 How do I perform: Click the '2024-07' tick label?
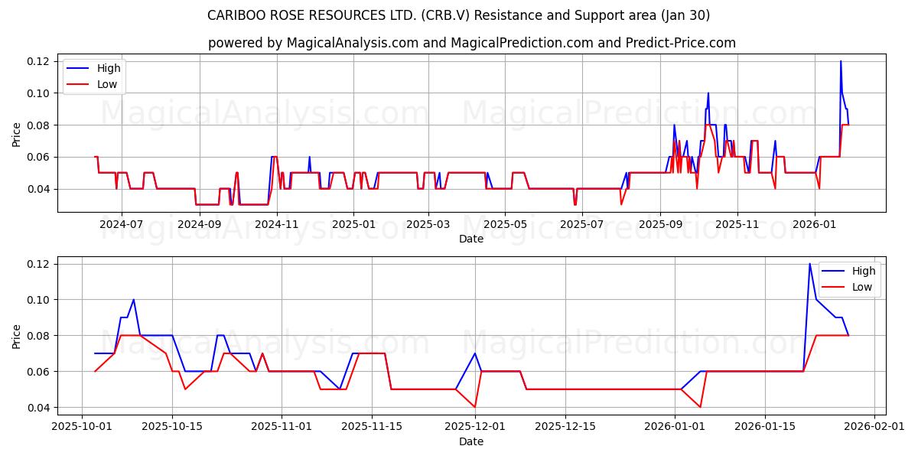[x=122, y=225]
